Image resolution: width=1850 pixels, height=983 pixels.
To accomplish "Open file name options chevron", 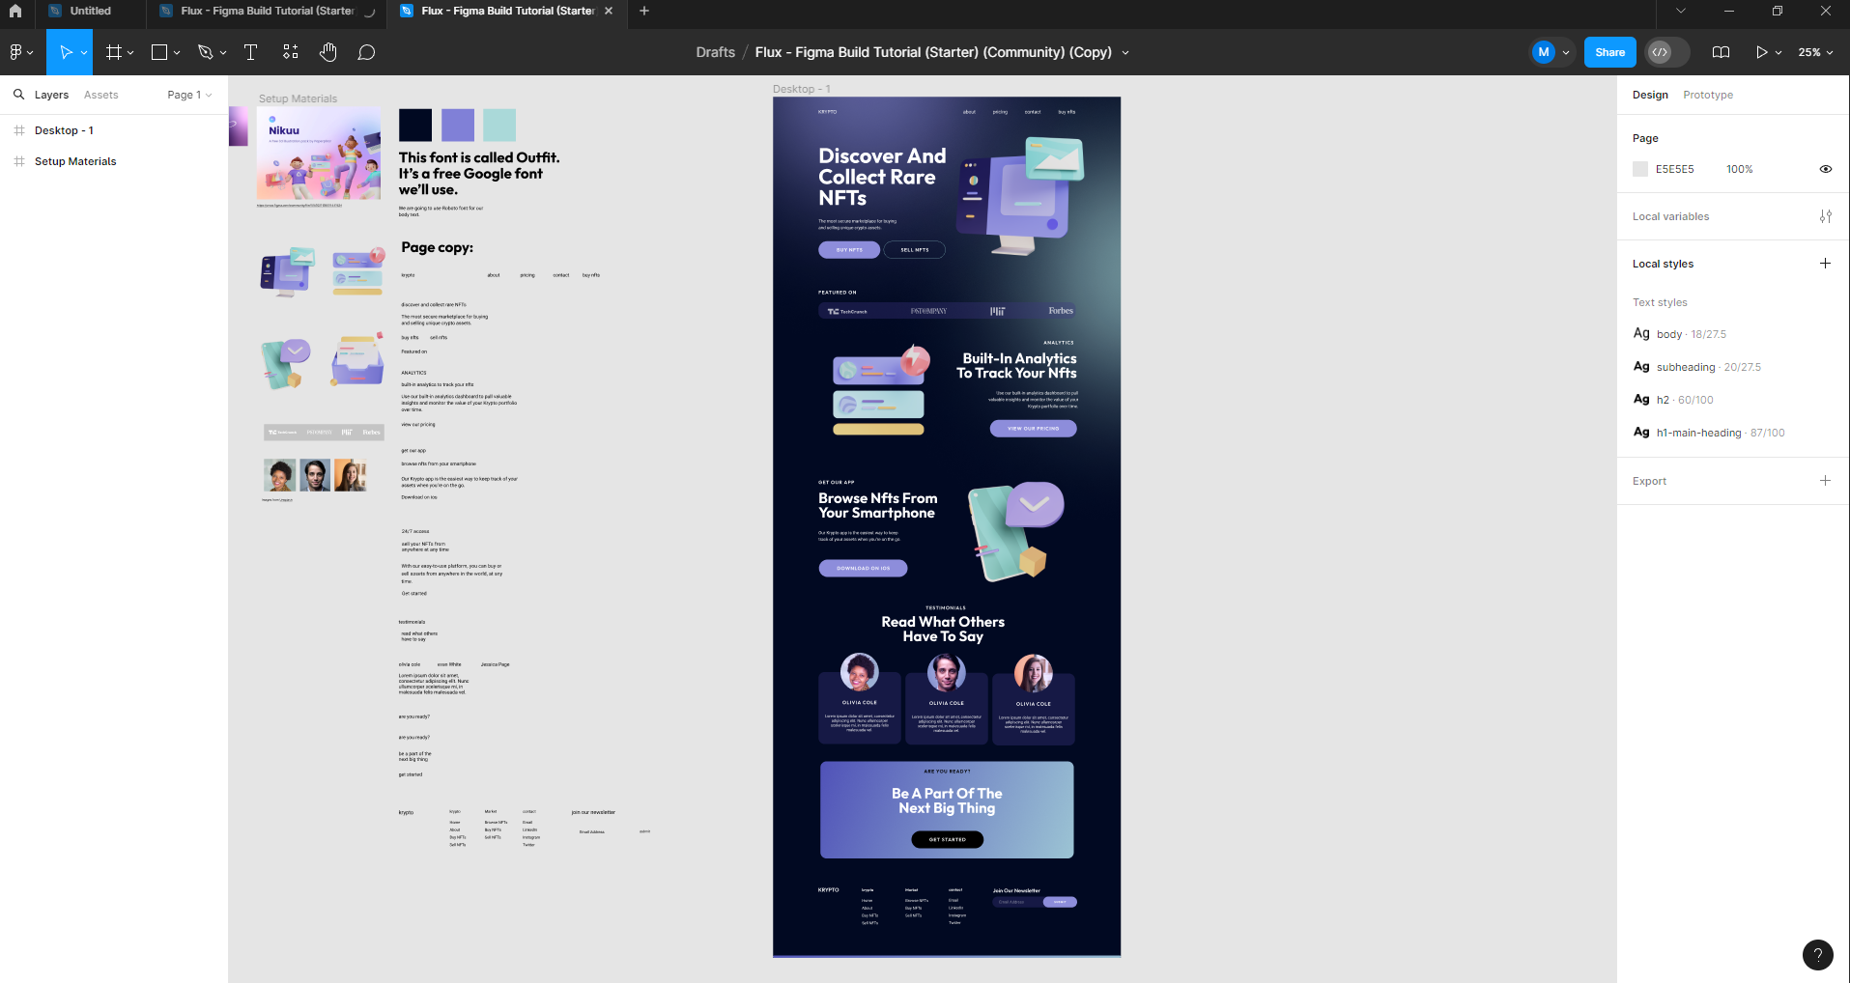I will tap(1125, 53).
